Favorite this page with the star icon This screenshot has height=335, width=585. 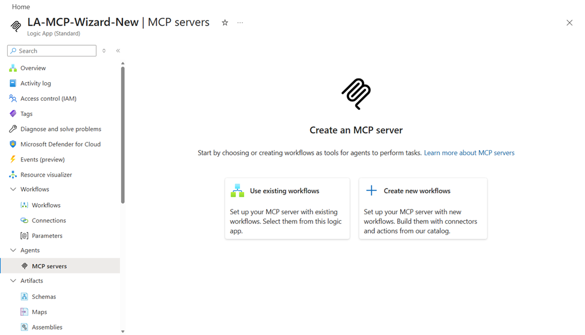225,23
